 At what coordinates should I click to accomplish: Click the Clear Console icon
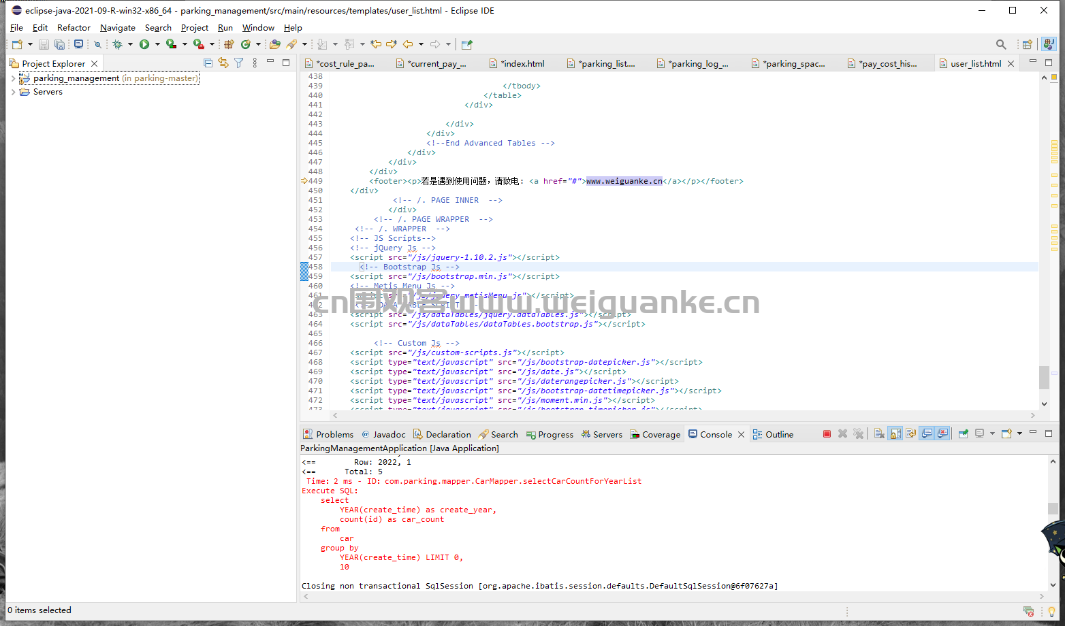click(x=879, y=434)
